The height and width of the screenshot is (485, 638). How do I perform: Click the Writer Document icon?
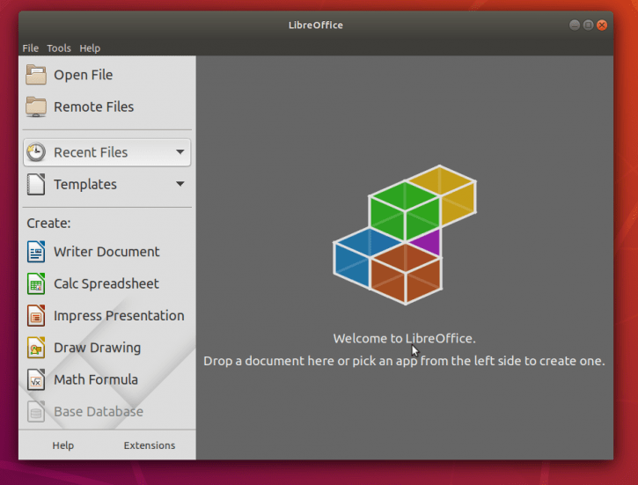click(x=36, y=252)
